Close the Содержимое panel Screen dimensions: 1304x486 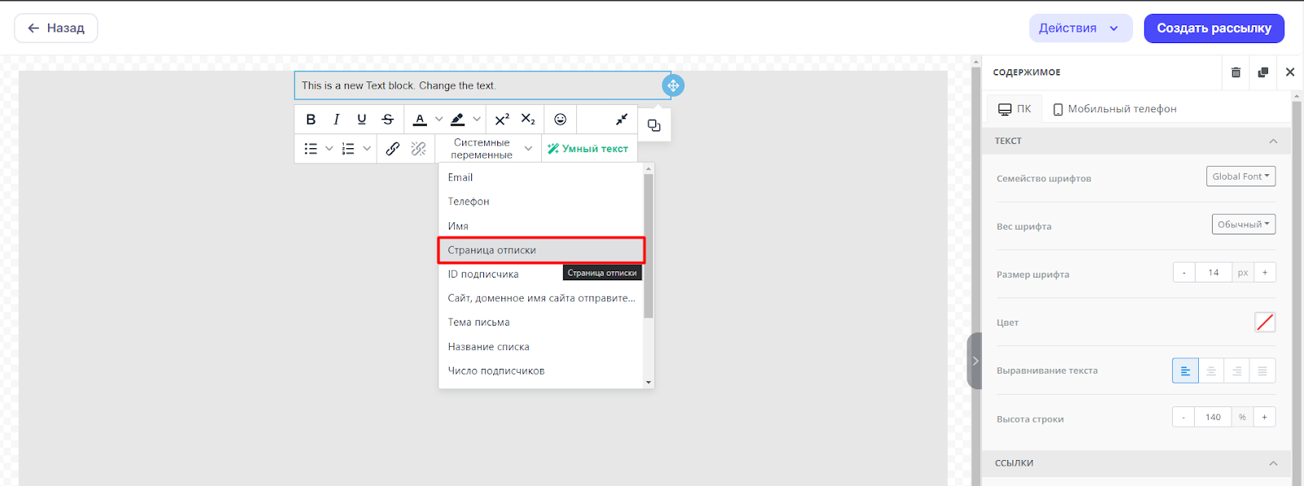click(x=1290, y=72)
